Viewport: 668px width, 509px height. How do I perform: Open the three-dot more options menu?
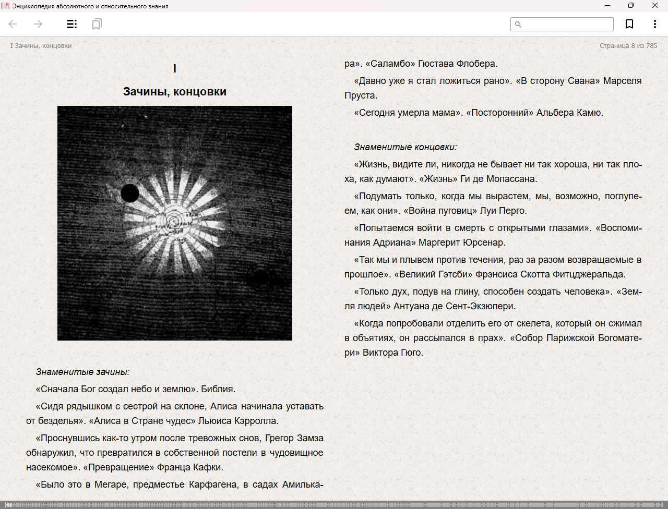tap(654, 24)
